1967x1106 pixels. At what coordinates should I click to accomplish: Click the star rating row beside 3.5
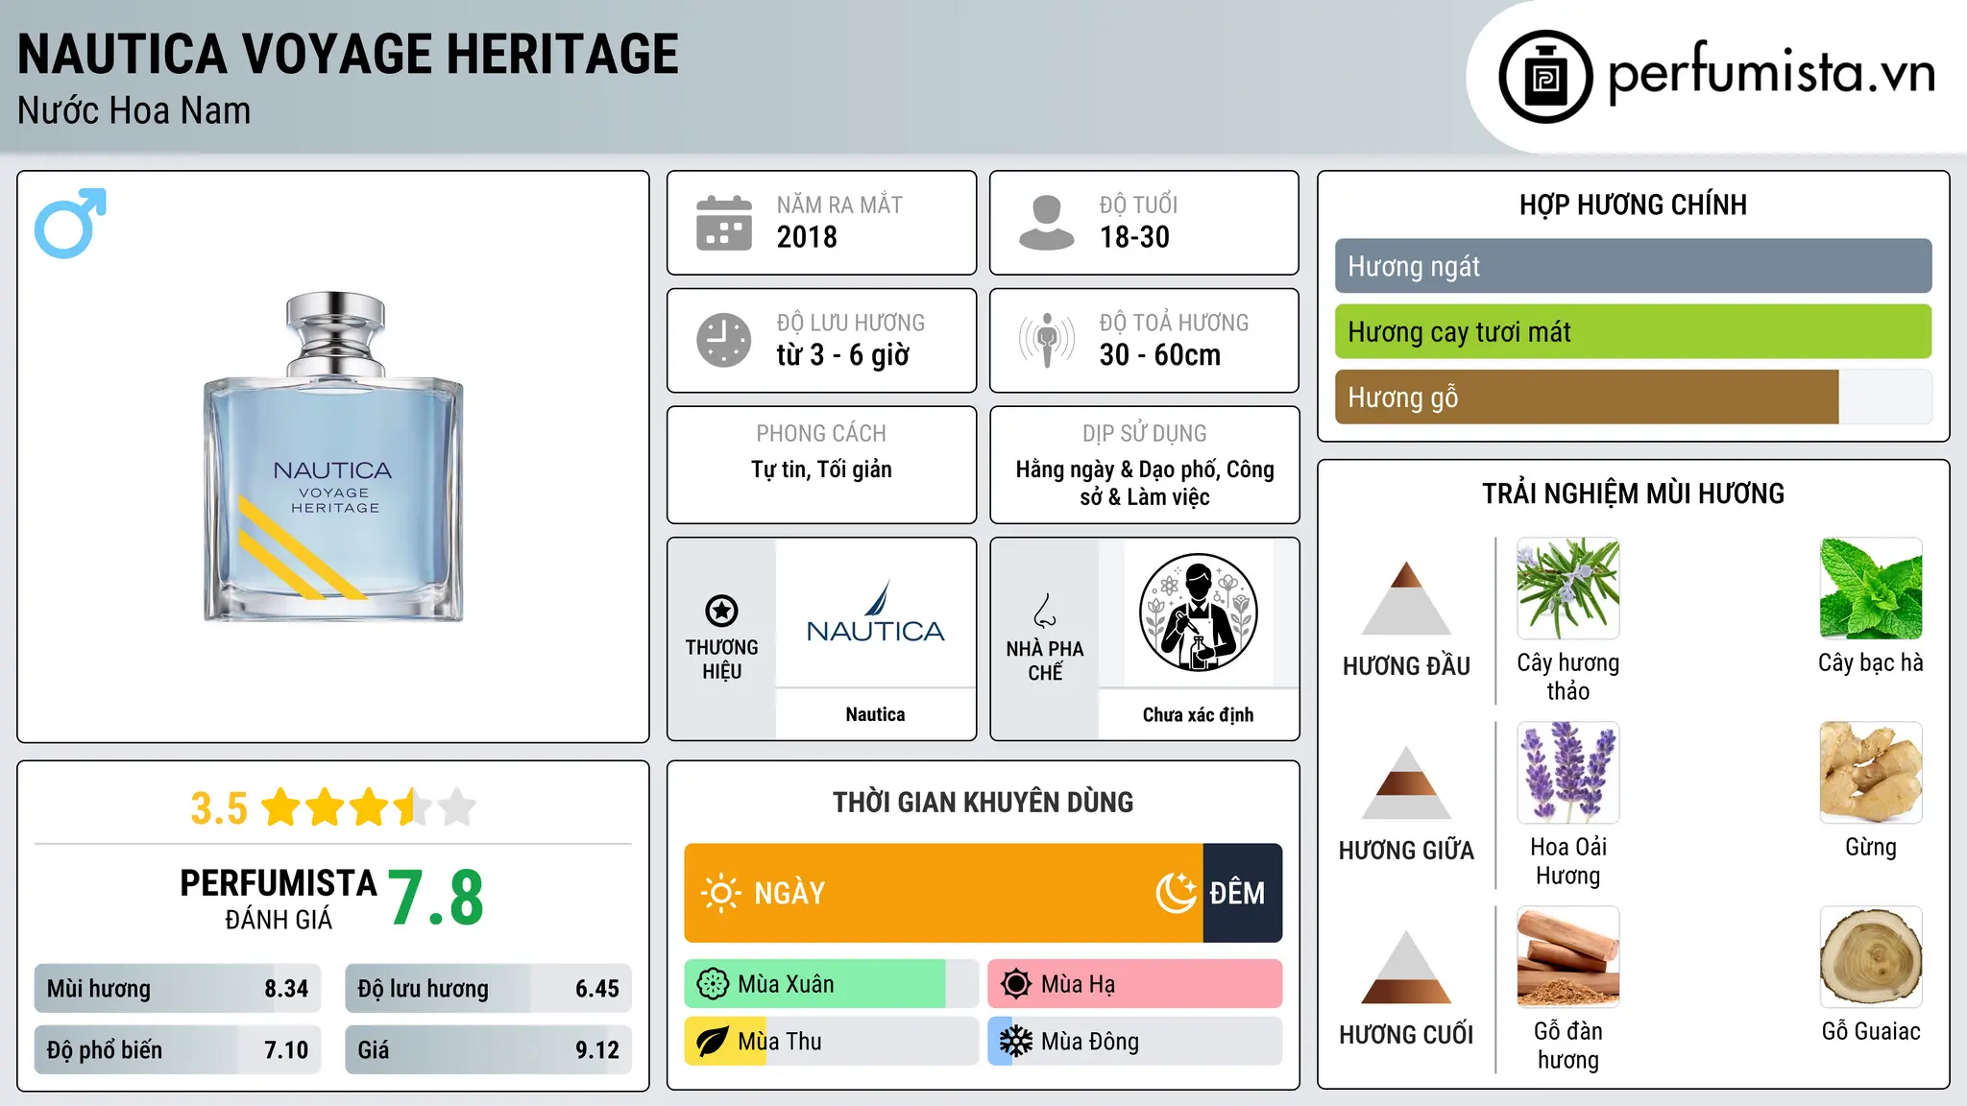[x=369, y=807]
